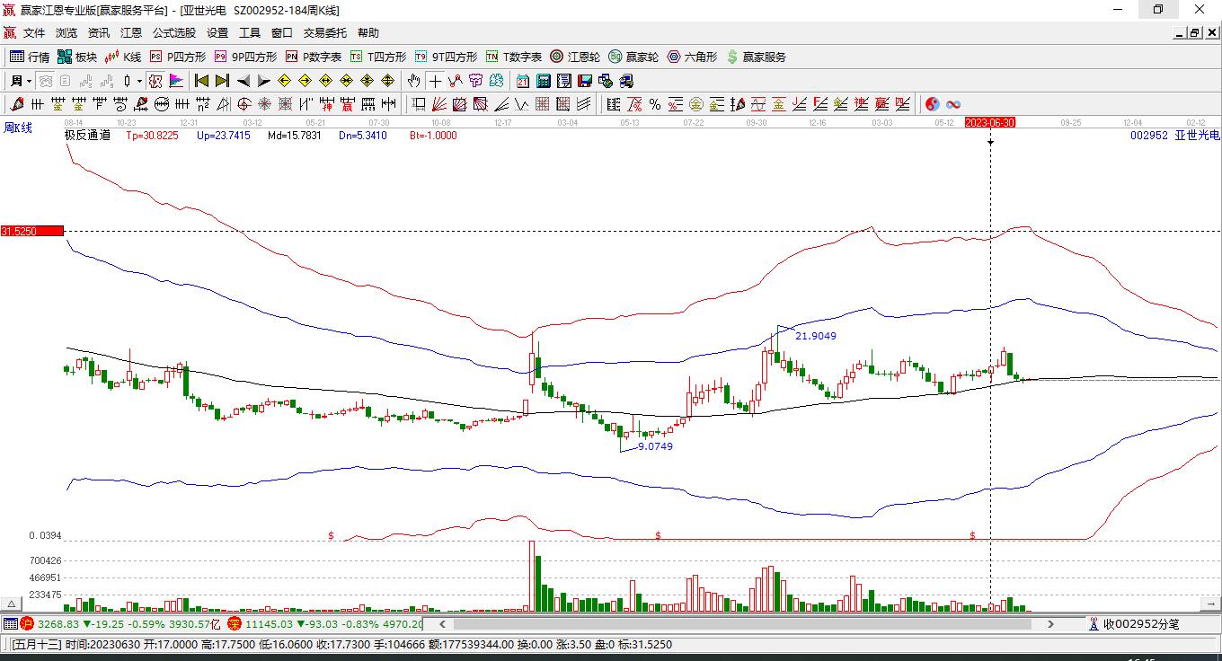Screen dimensions: 1222x661
Task: Click the 9.0749 low price label
Action: (653, 446)
